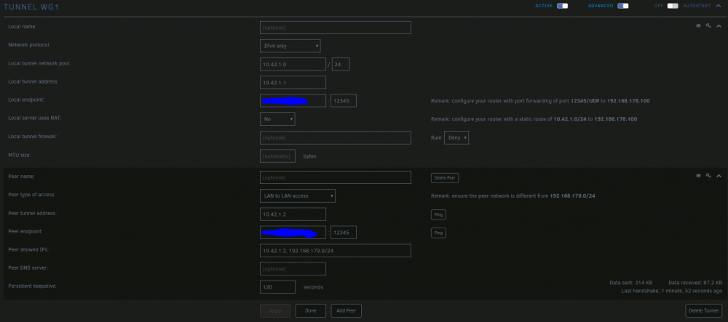728x322 pixels.
Task: Click the Delete Peer button
Action: [445, 178]
